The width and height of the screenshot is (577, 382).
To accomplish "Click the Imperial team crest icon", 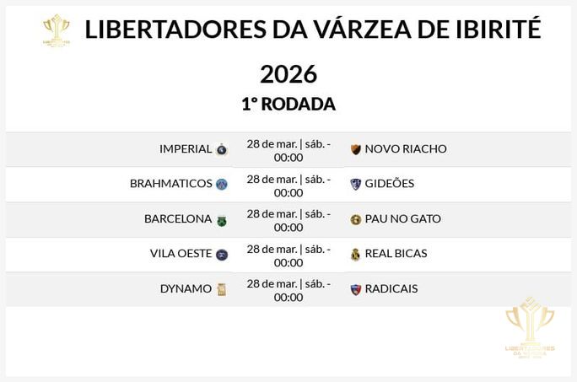I will coord(222,149).
